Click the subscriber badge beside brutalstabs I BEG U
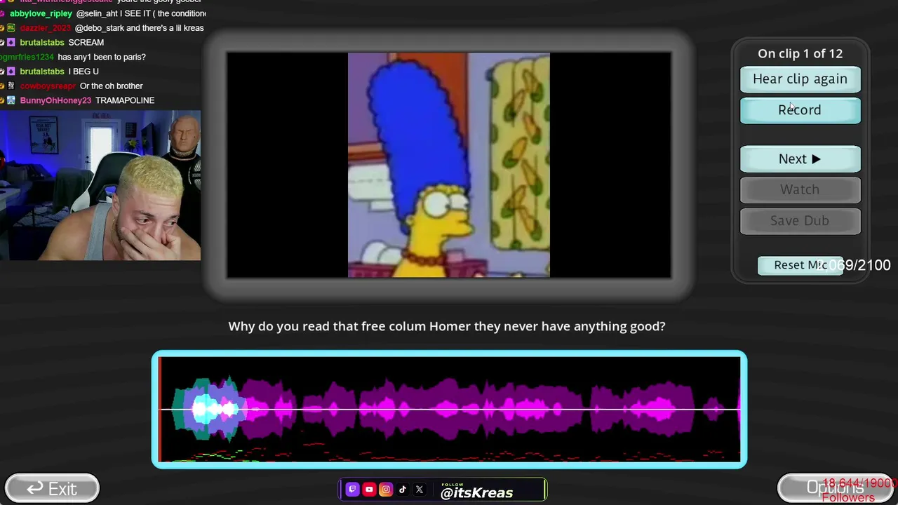Viewport: 898px width, 505px height. pos(11,72)
